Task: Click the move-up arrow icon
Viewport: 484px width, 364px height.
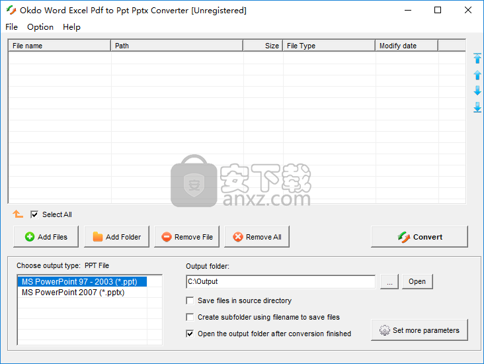Action: [477, 75]
